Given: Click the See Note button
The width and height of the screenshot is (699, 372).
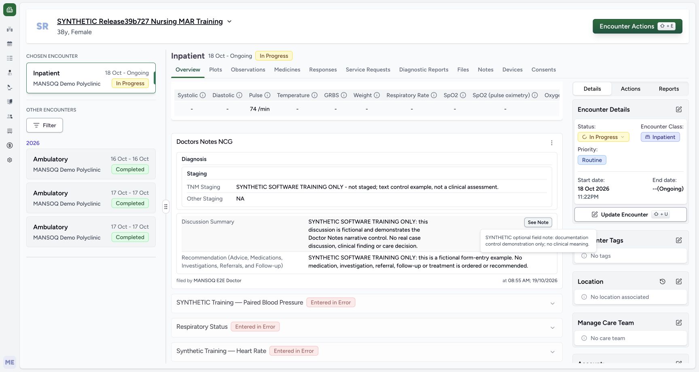Looking at the screenshot, I should [538, 222].
